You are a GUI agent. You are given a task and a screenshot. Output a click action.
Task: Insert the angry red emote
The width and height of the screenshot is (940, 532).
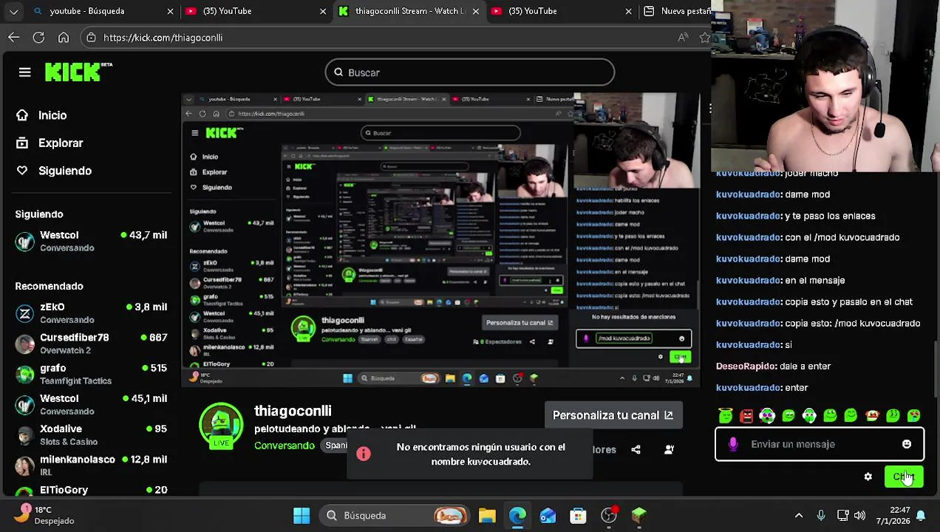[746, 416]
